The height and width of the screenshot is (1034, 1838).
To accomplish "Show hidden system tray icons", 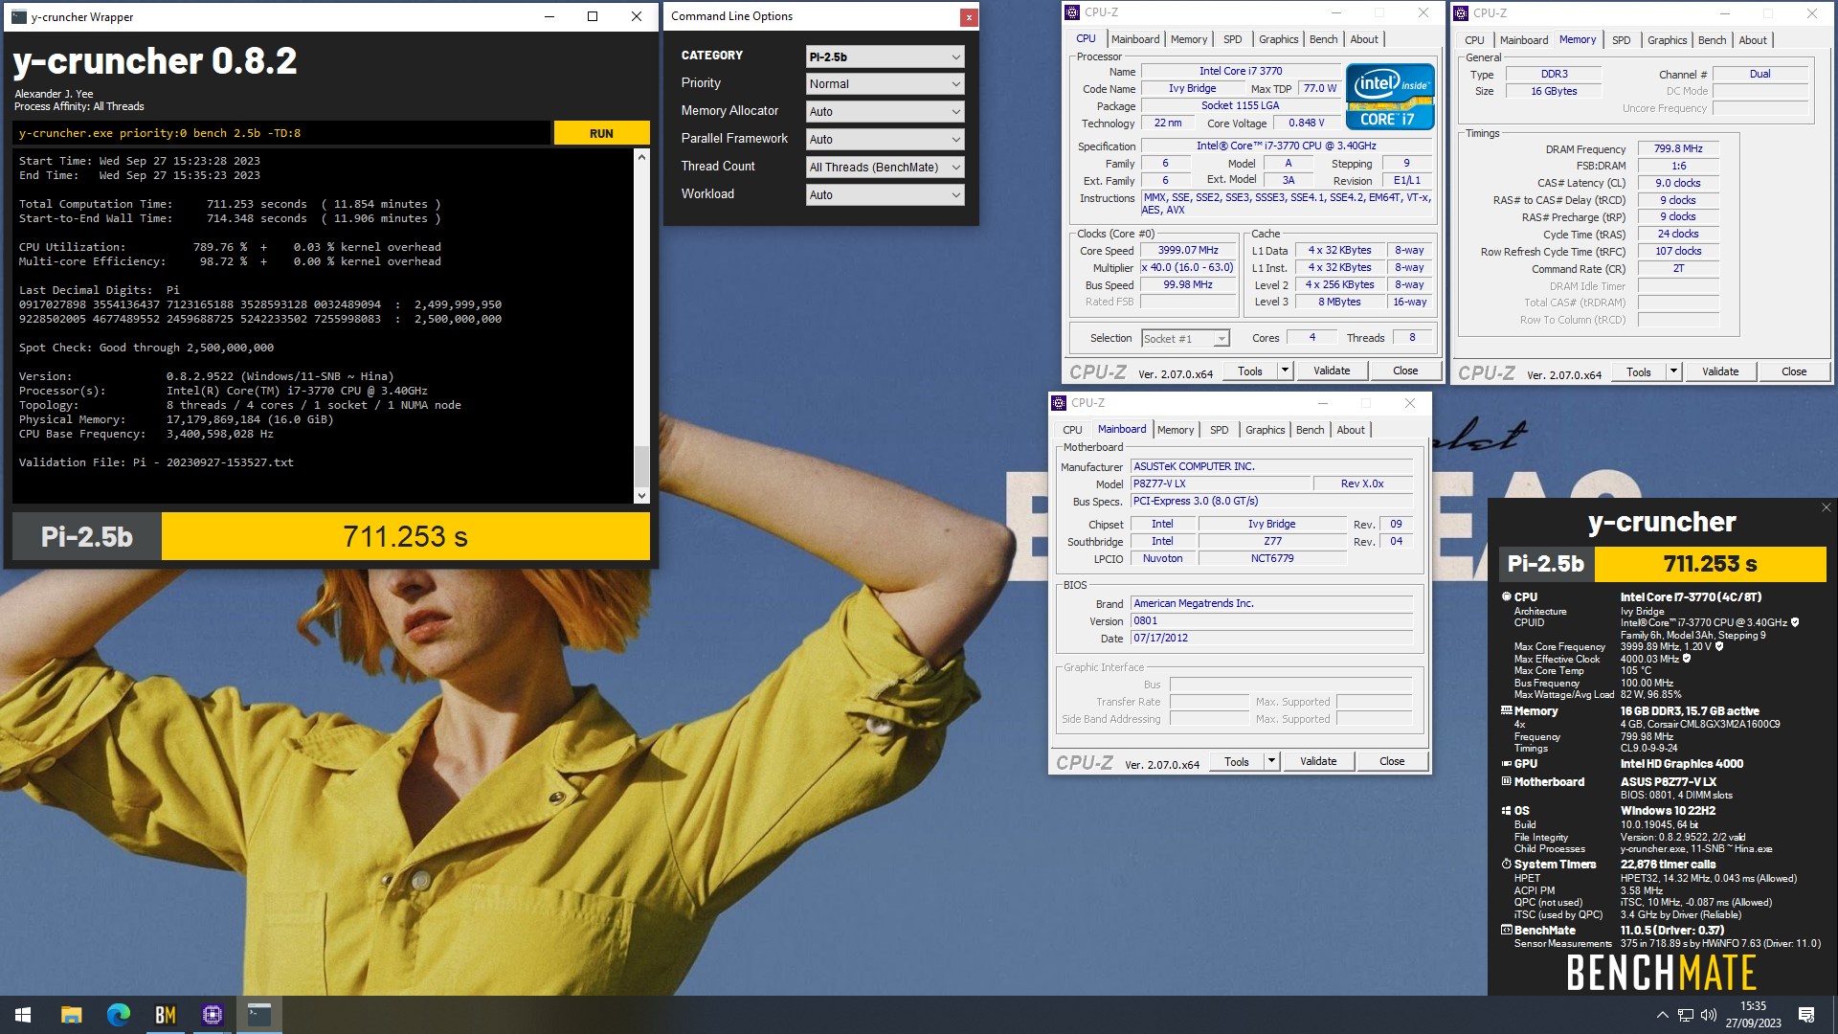I will pos(1662,1015).
